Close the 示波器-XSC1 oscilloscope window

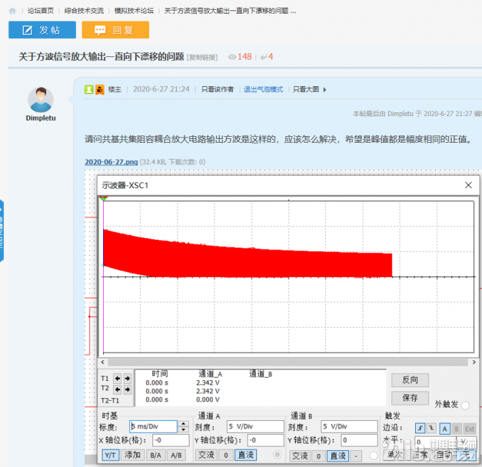(468, 185)
